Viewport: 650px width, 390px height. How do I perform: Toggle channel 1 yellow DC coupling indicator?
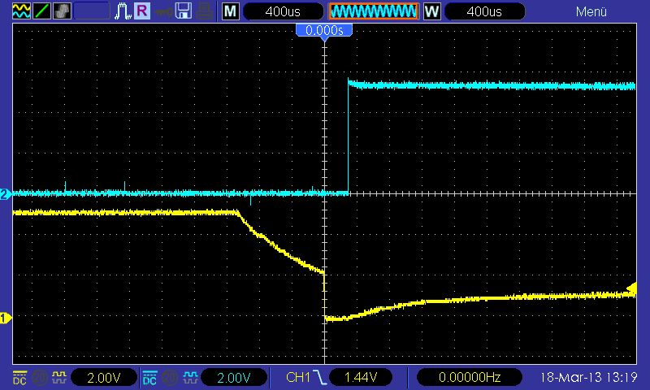19,378
